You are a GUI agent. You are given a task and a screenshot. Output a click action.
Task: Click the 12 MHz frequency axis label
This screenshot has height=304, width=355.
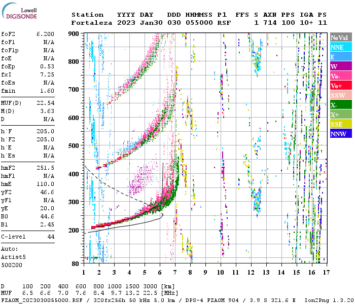251,273
